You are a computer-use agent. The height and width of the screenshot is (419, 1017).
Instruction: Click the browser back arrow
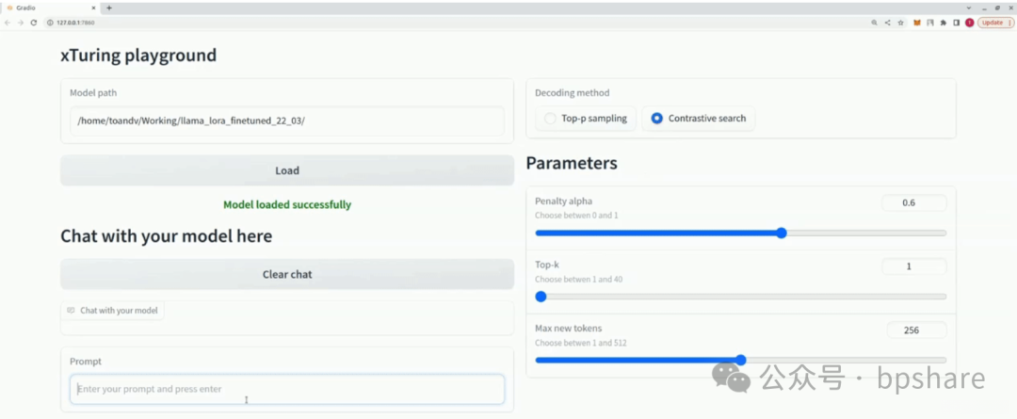[8, 22]
